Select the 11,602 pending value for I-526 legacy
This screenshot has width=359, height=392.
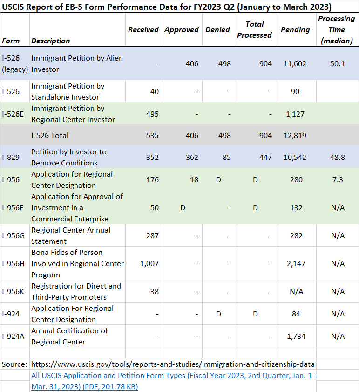point(295,63)
